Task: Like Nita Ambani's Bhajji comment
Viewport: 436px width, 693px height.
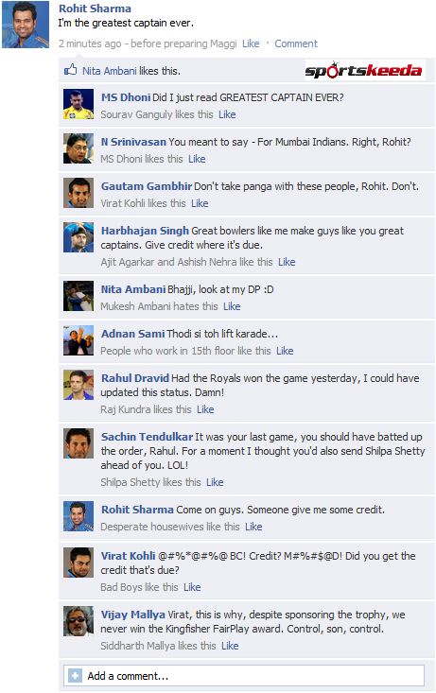Action: pos(232,306)
